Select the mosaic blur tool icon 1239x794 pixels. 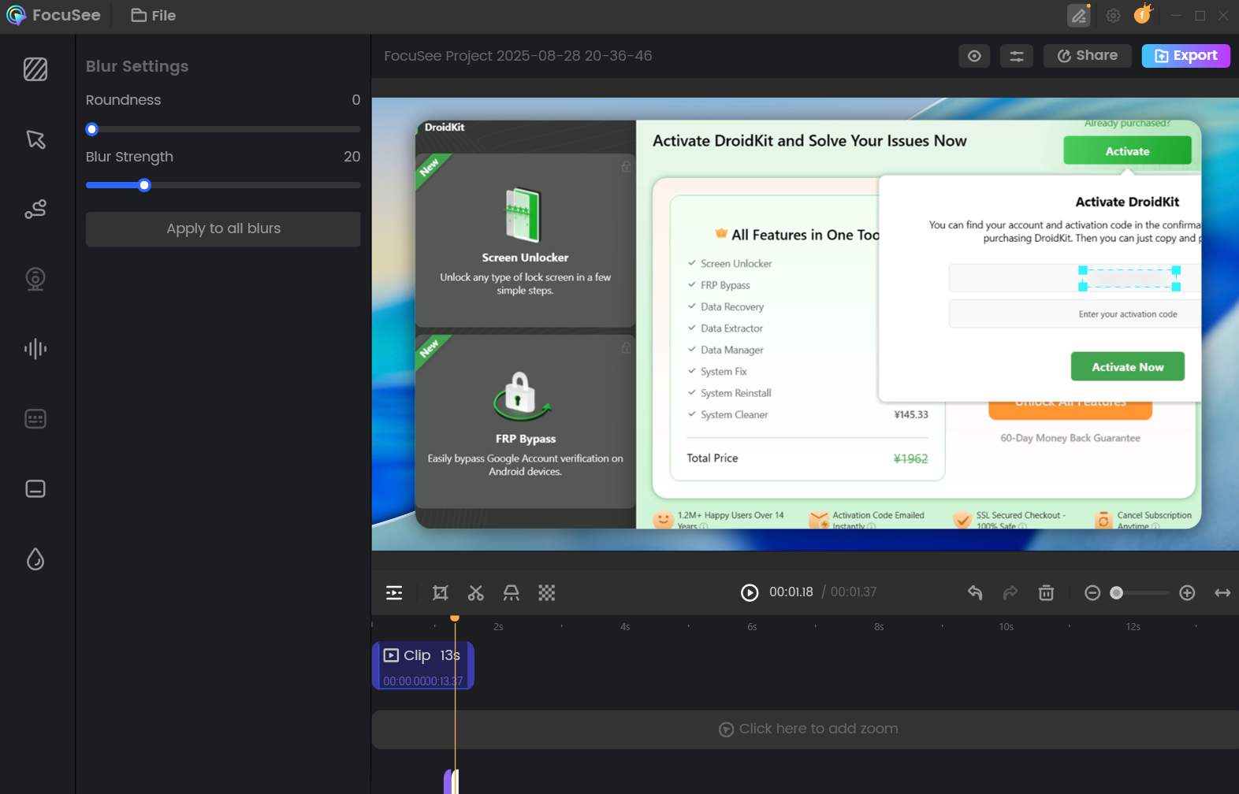547,592
